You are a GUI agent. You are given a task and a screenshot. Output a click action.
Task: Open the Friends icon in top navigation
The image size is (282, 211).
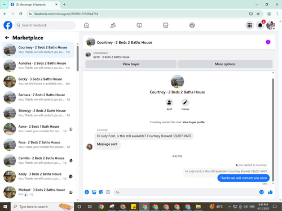(x=113, y=25)
